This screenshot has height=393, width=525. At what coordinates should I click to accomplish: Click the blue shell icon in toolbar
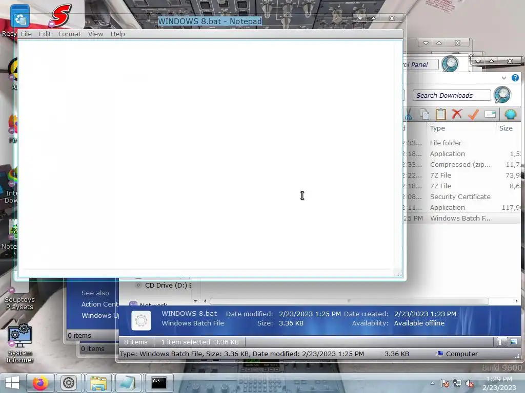[510, 114]
